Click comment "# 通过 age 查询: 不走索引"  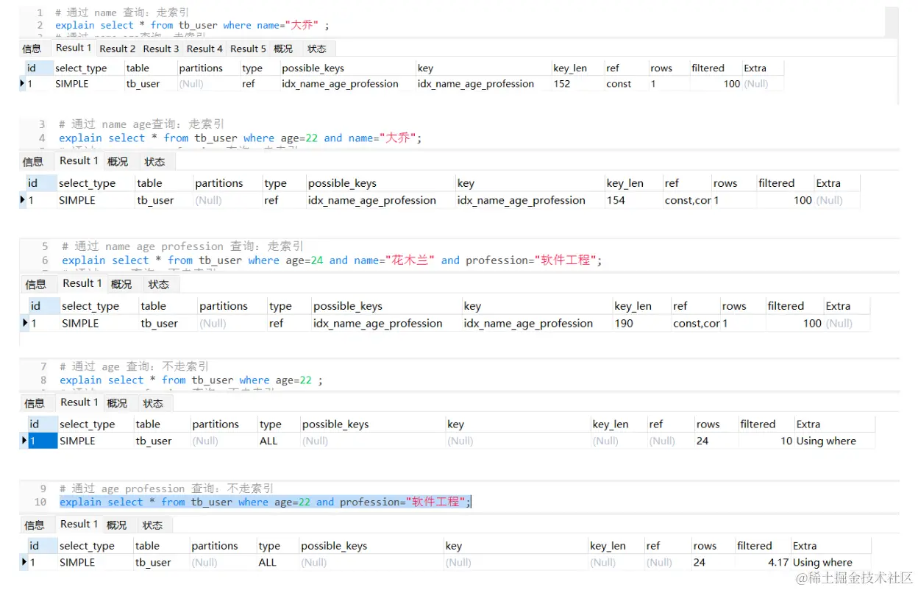[x=134, y=366]
